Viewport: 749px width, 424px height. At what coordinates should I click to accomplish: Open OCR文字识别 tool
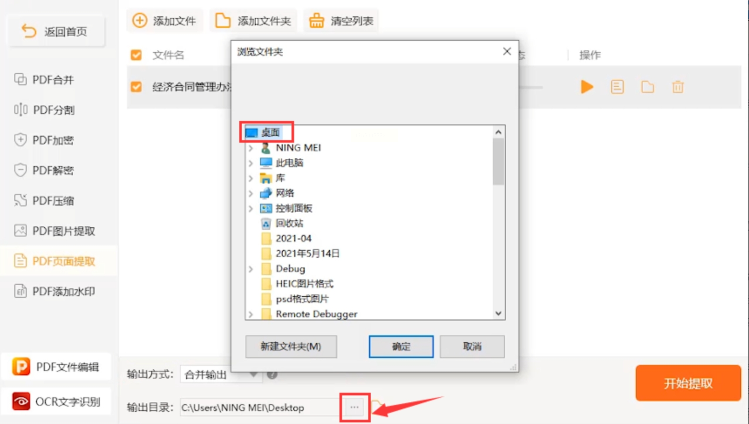click(57, 401)
